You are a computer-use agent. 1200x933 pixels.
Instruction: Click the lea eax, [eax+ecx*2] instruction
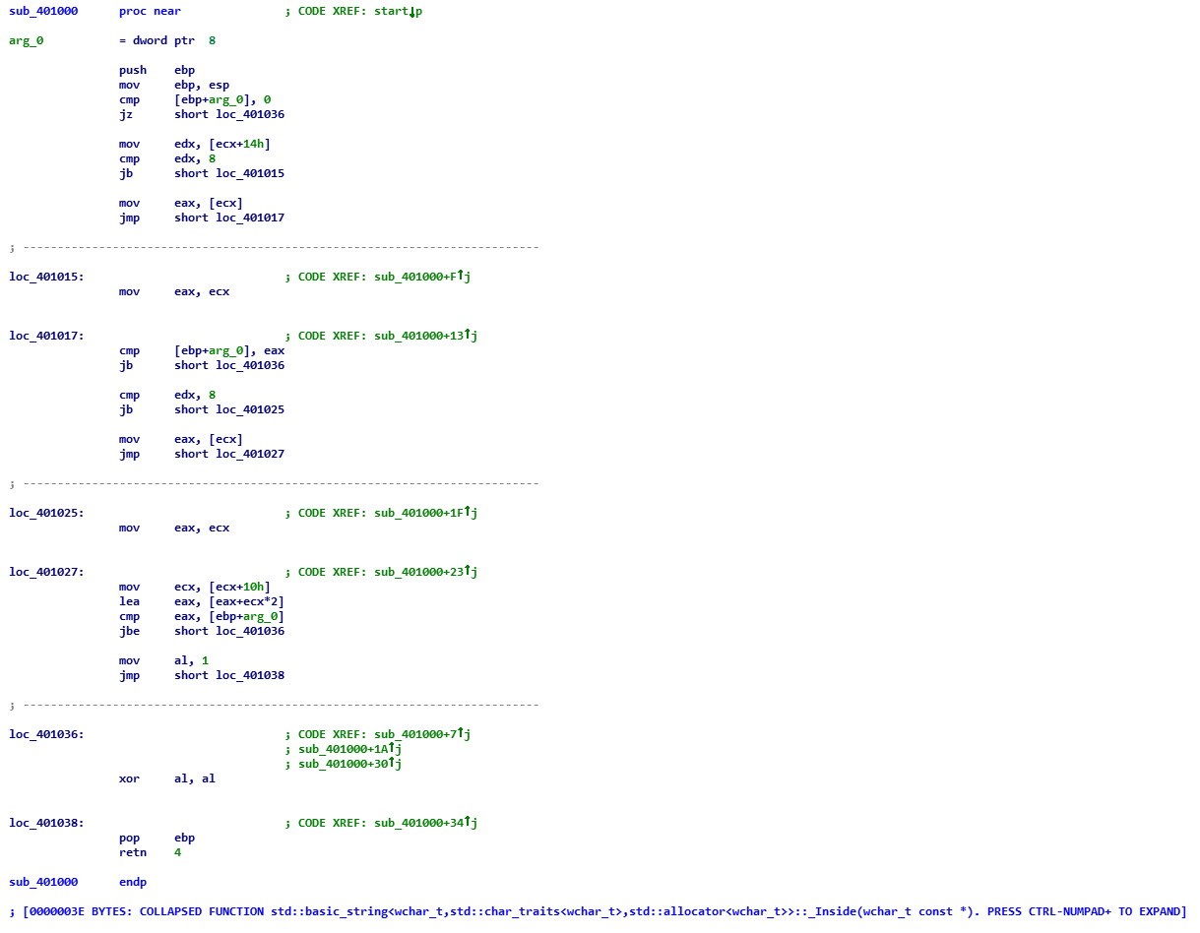[x=202, y=601]
